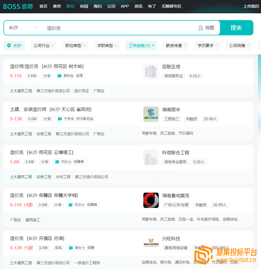Open company name 湖南银华

[x=171, y=109]
